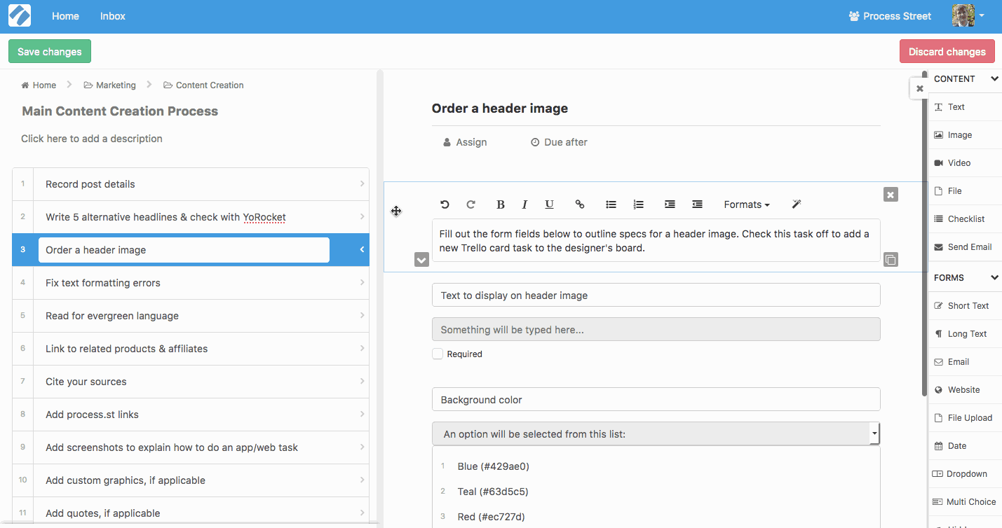The height and width of the screenshot is (528, 1002).
Task: Click the 'Text to display on header image' field
Action: 656,296
